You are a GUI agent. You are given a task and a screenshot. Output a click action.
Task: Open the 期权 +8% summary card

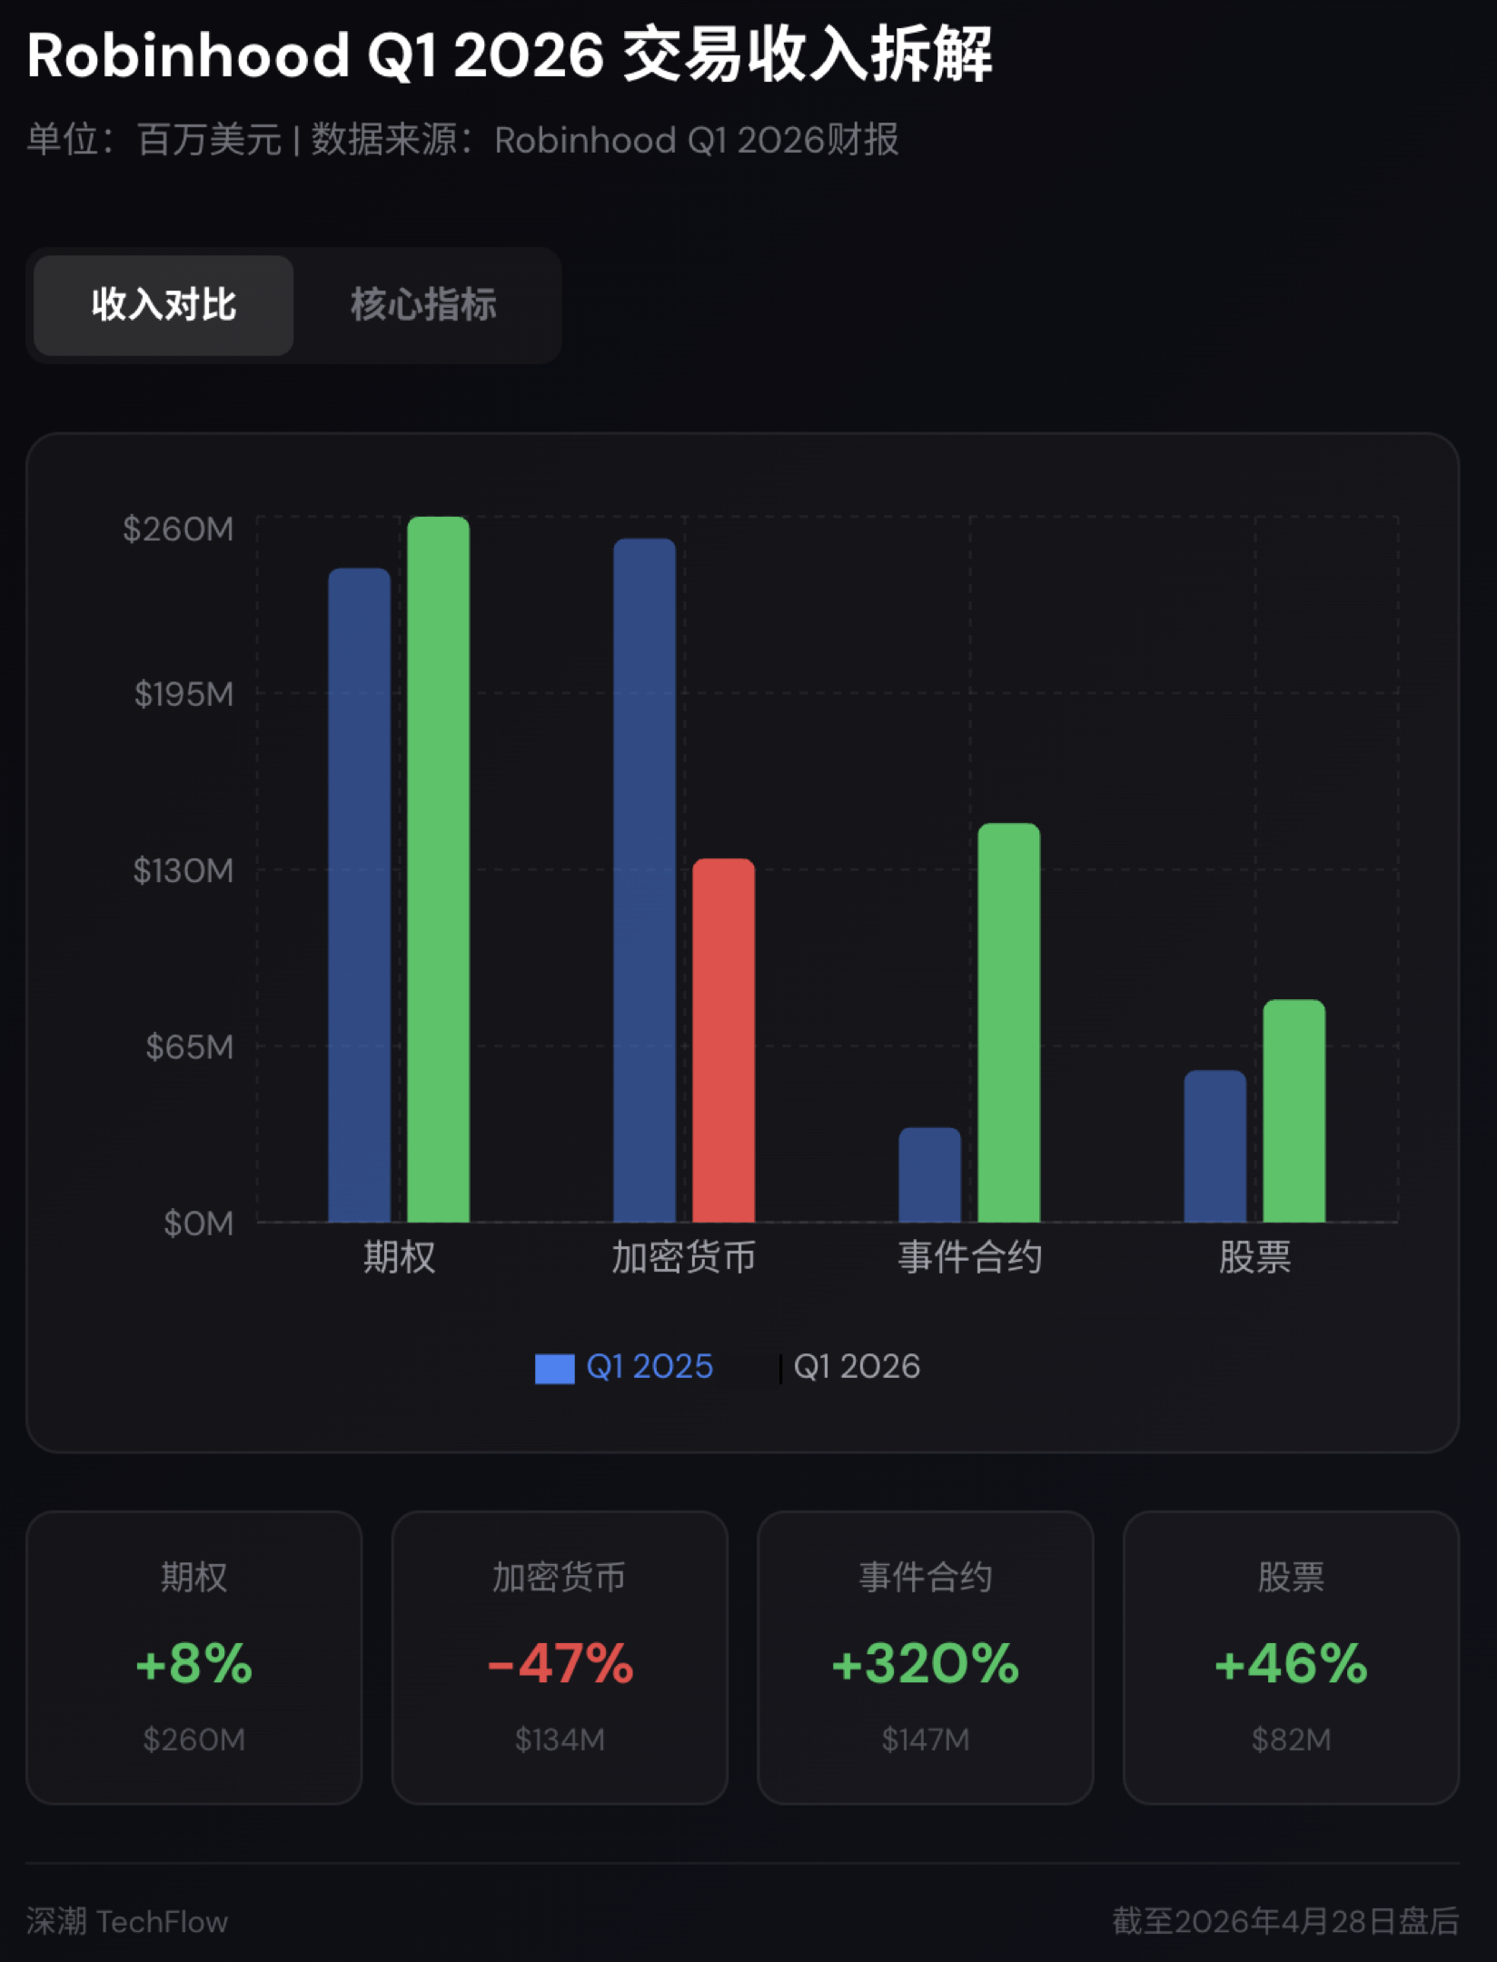click(194, 1658)
